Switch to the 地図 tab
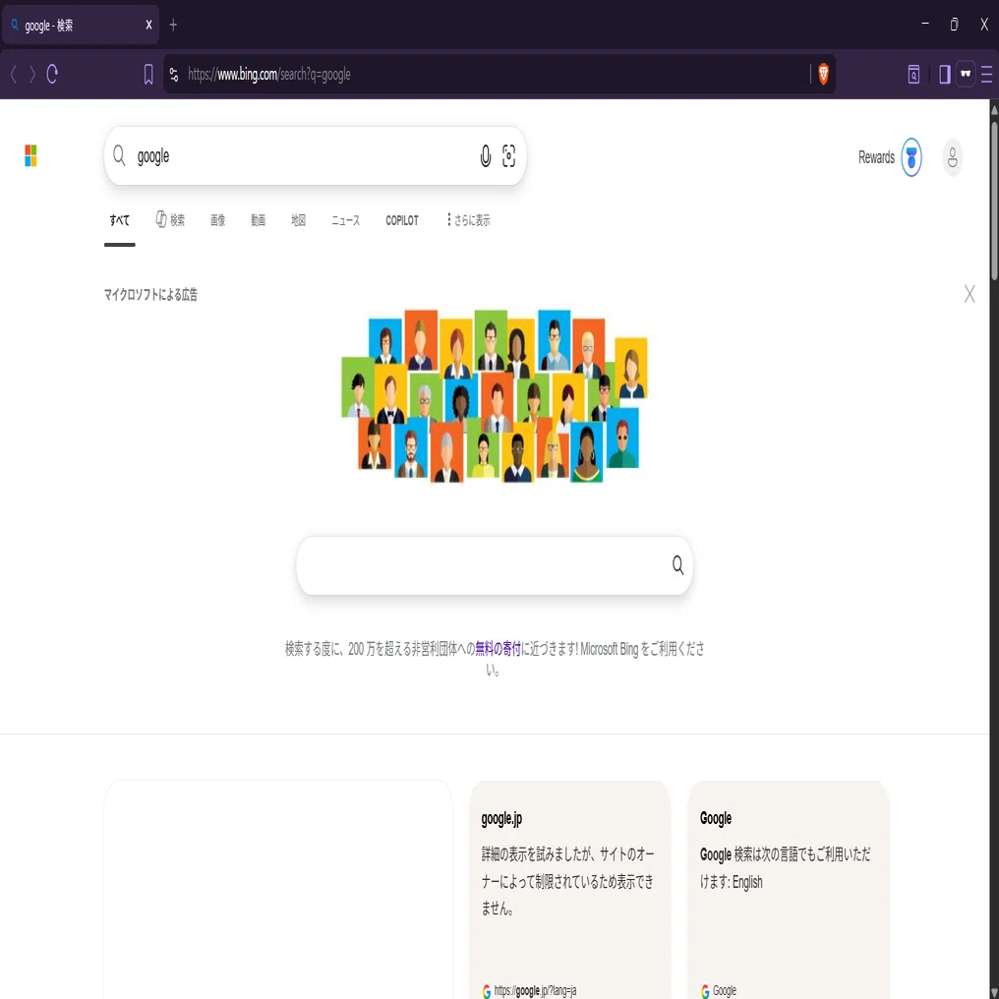The width and height of the screenshot is (999, 999). 298,220
